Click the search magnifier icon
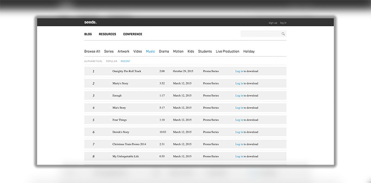Viewport: 371px width, 183px height. click(x=283, y=34)
